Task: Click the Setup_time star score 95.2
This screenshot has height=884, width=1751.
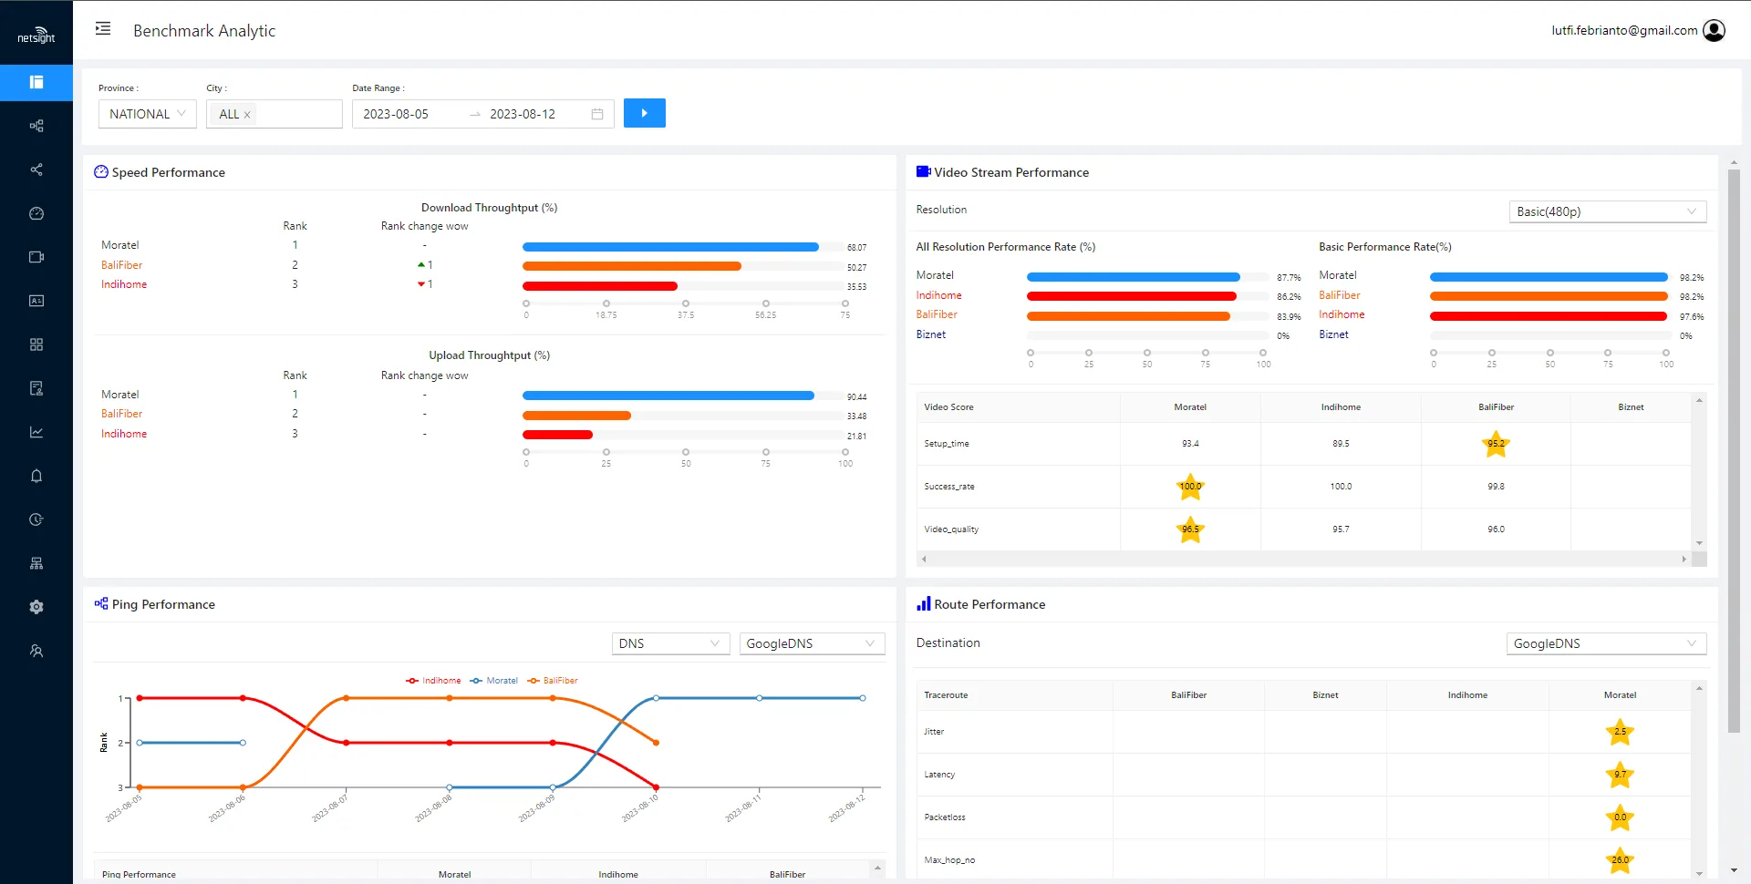Action: coord(1497,444)
